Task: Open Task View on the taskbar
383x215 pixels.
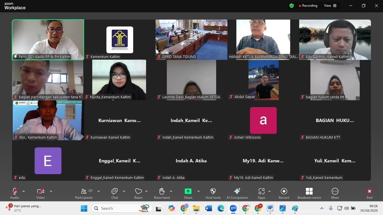Action: (x=159, y=208)
